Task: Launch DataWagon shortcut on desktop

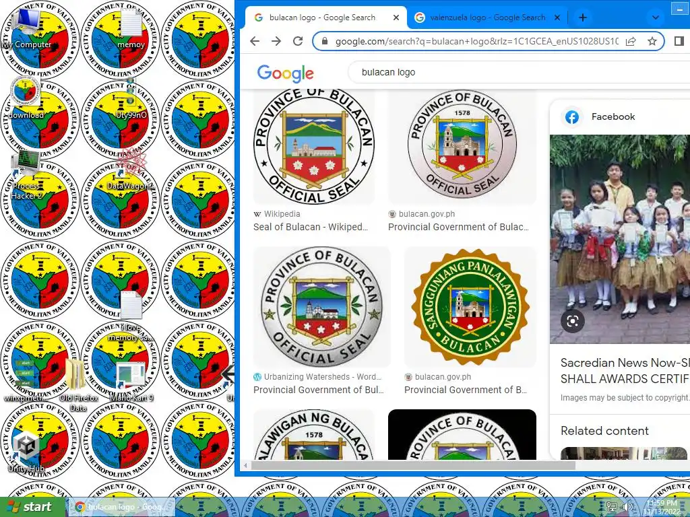Action: point(131,170)
